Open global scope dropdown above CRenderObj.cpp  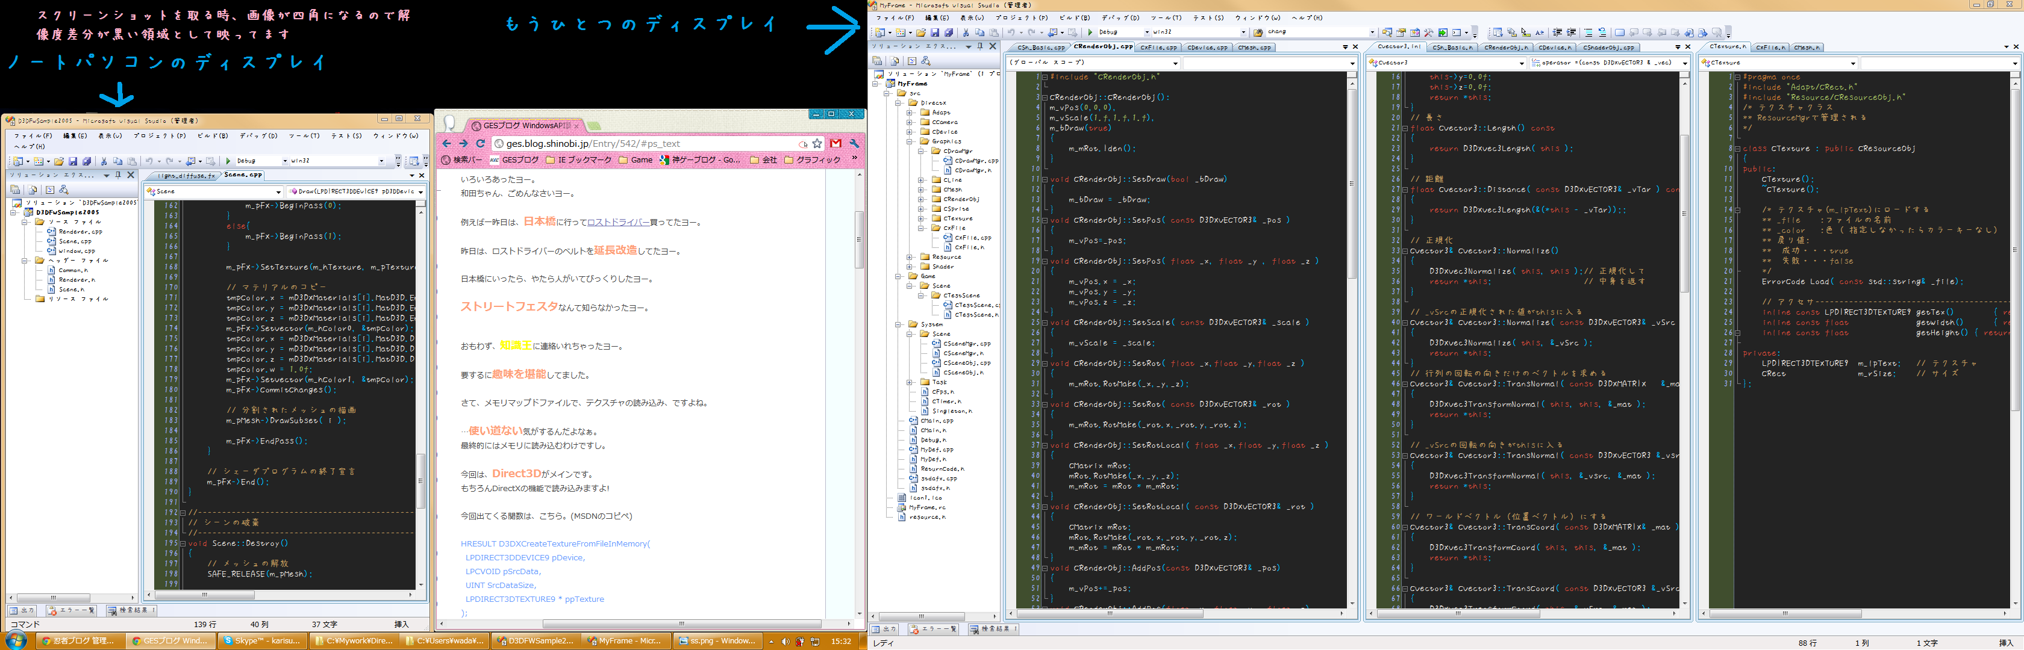(1175, 63)
